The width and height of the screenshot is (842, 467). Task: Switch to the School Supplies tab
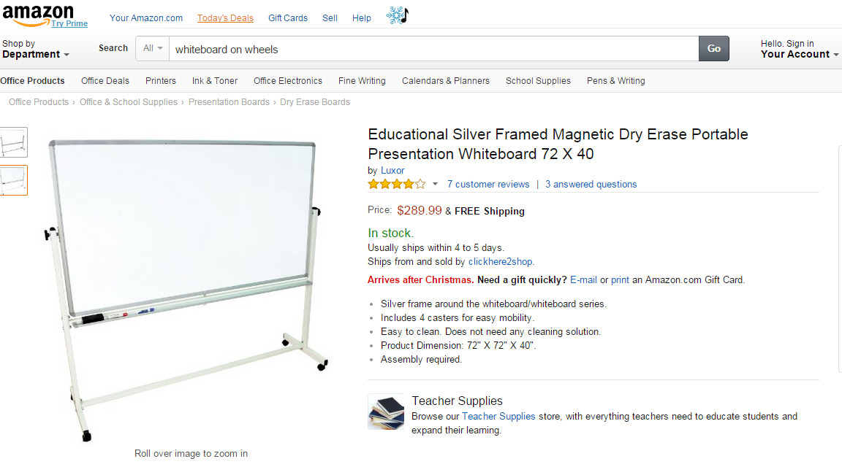tap(538, 81)
